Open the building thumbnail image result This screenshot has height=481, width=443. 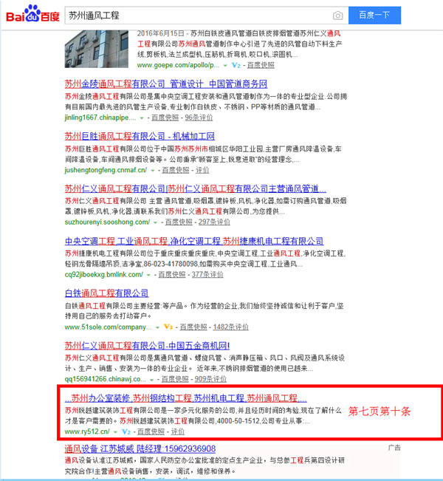96,49
